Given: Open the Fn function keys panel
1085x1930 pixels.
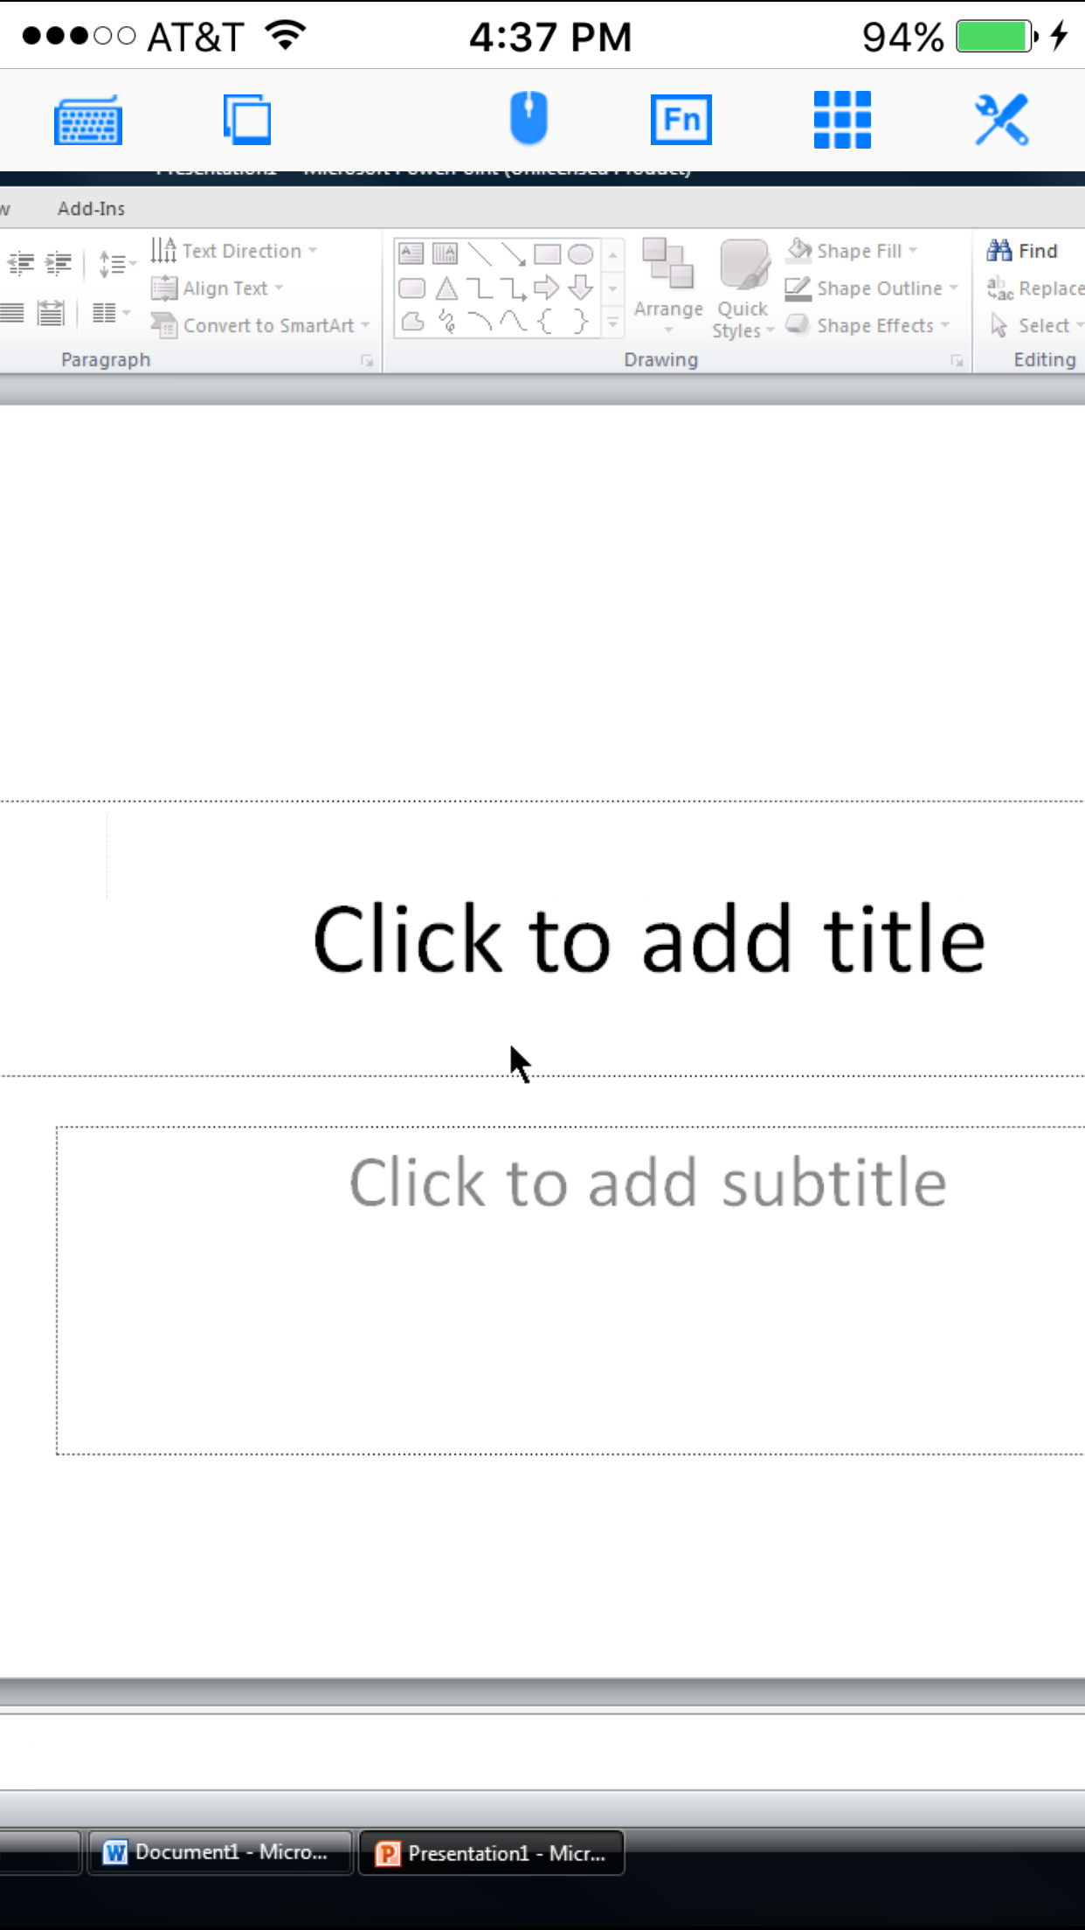Looking at the screenshot, I should (681, 120).
